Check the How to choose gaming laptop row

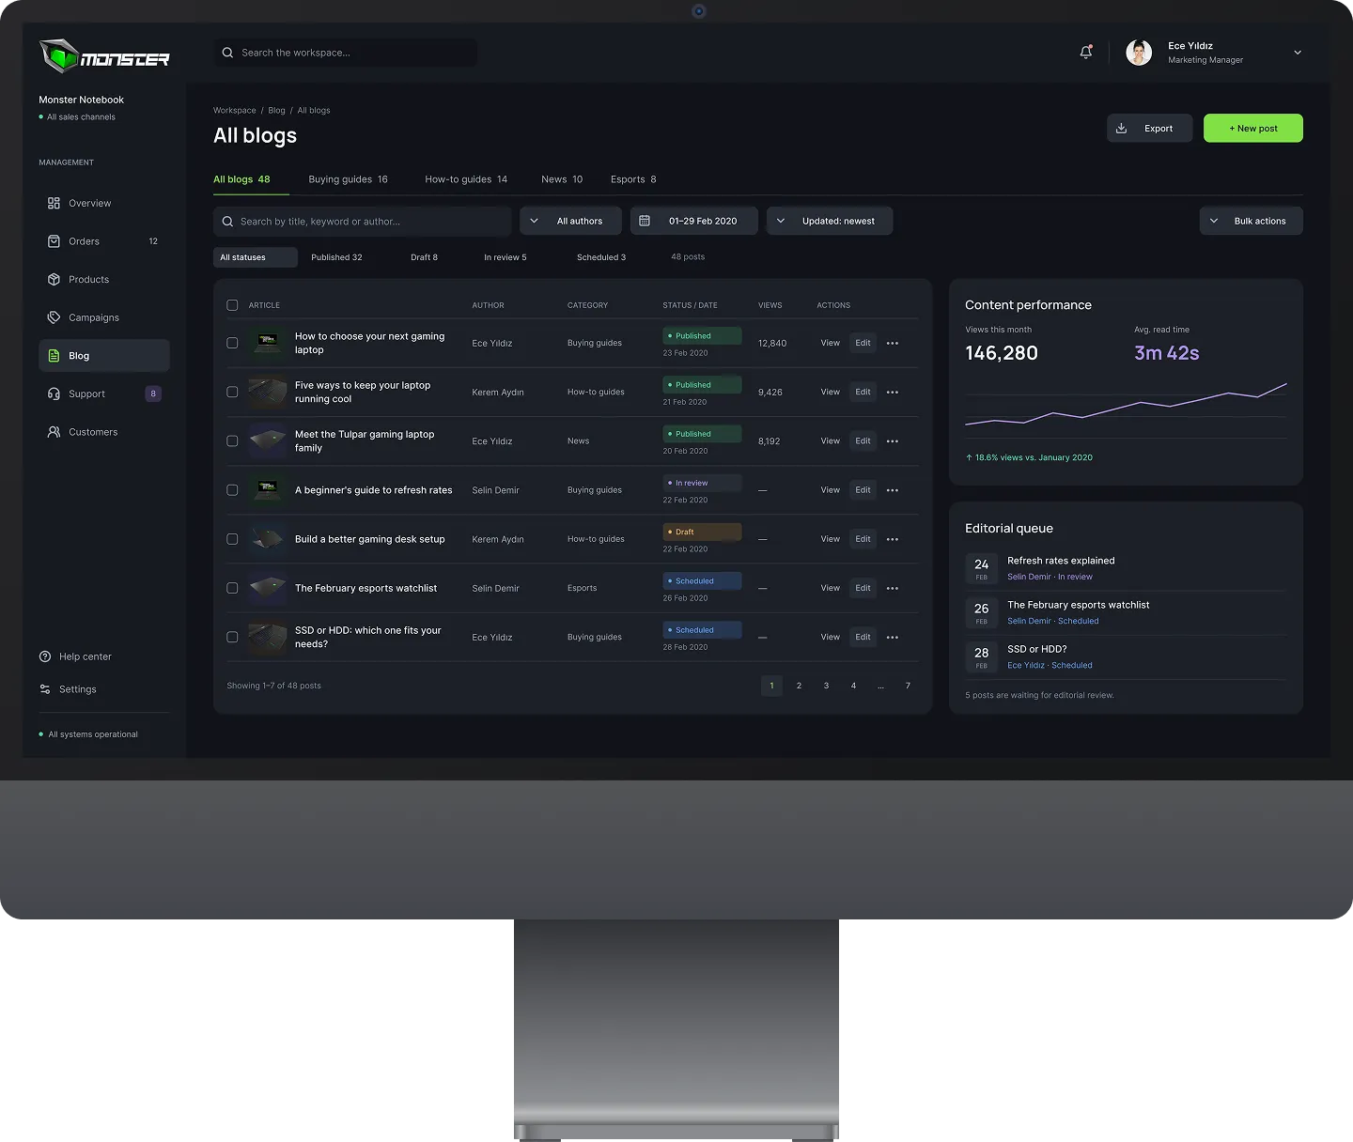232,343
